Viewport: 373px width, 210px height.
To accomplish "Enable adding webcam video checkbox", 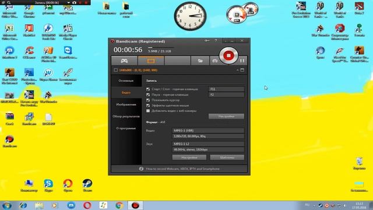I will [x=148, y=111].
